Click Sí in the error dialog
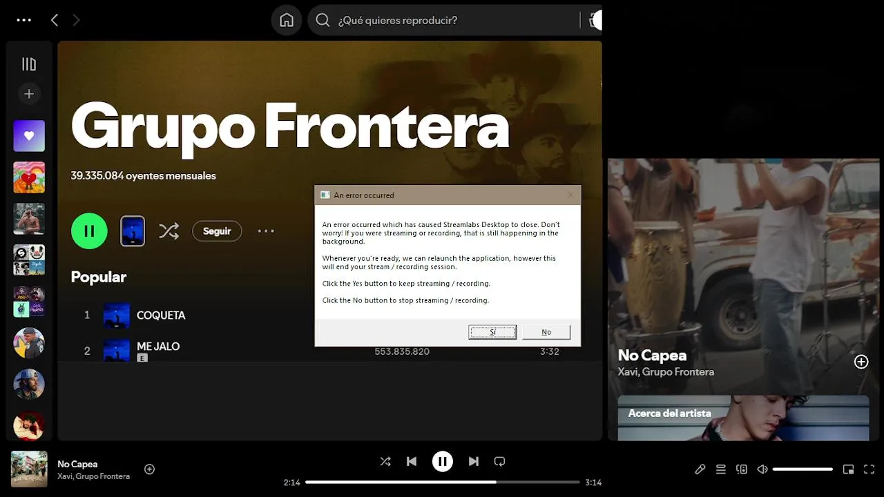This screenshot has height=497, width=884. (492, 332)
